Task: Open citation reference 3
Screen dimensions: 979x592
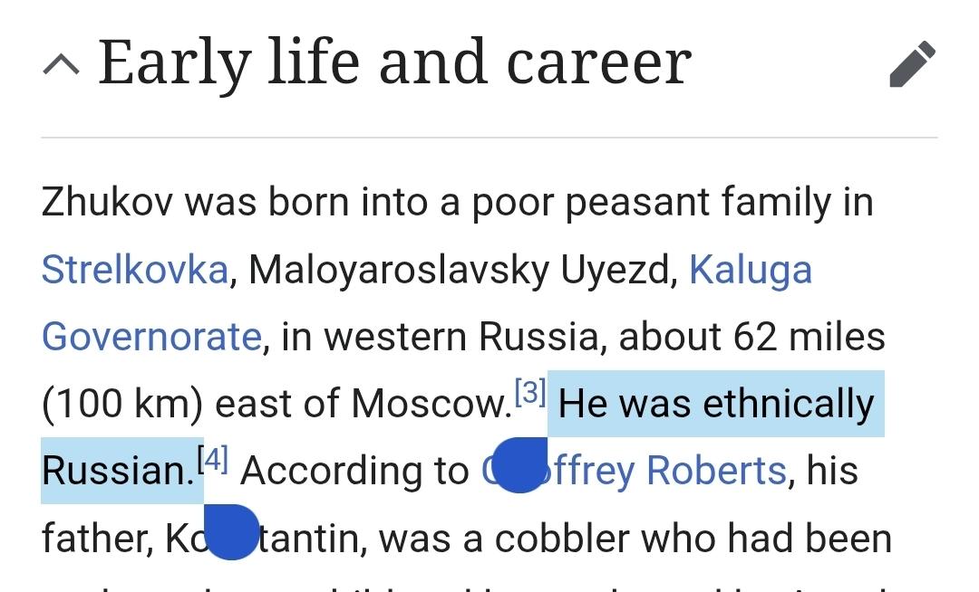Action: click(x=529, y=394)
